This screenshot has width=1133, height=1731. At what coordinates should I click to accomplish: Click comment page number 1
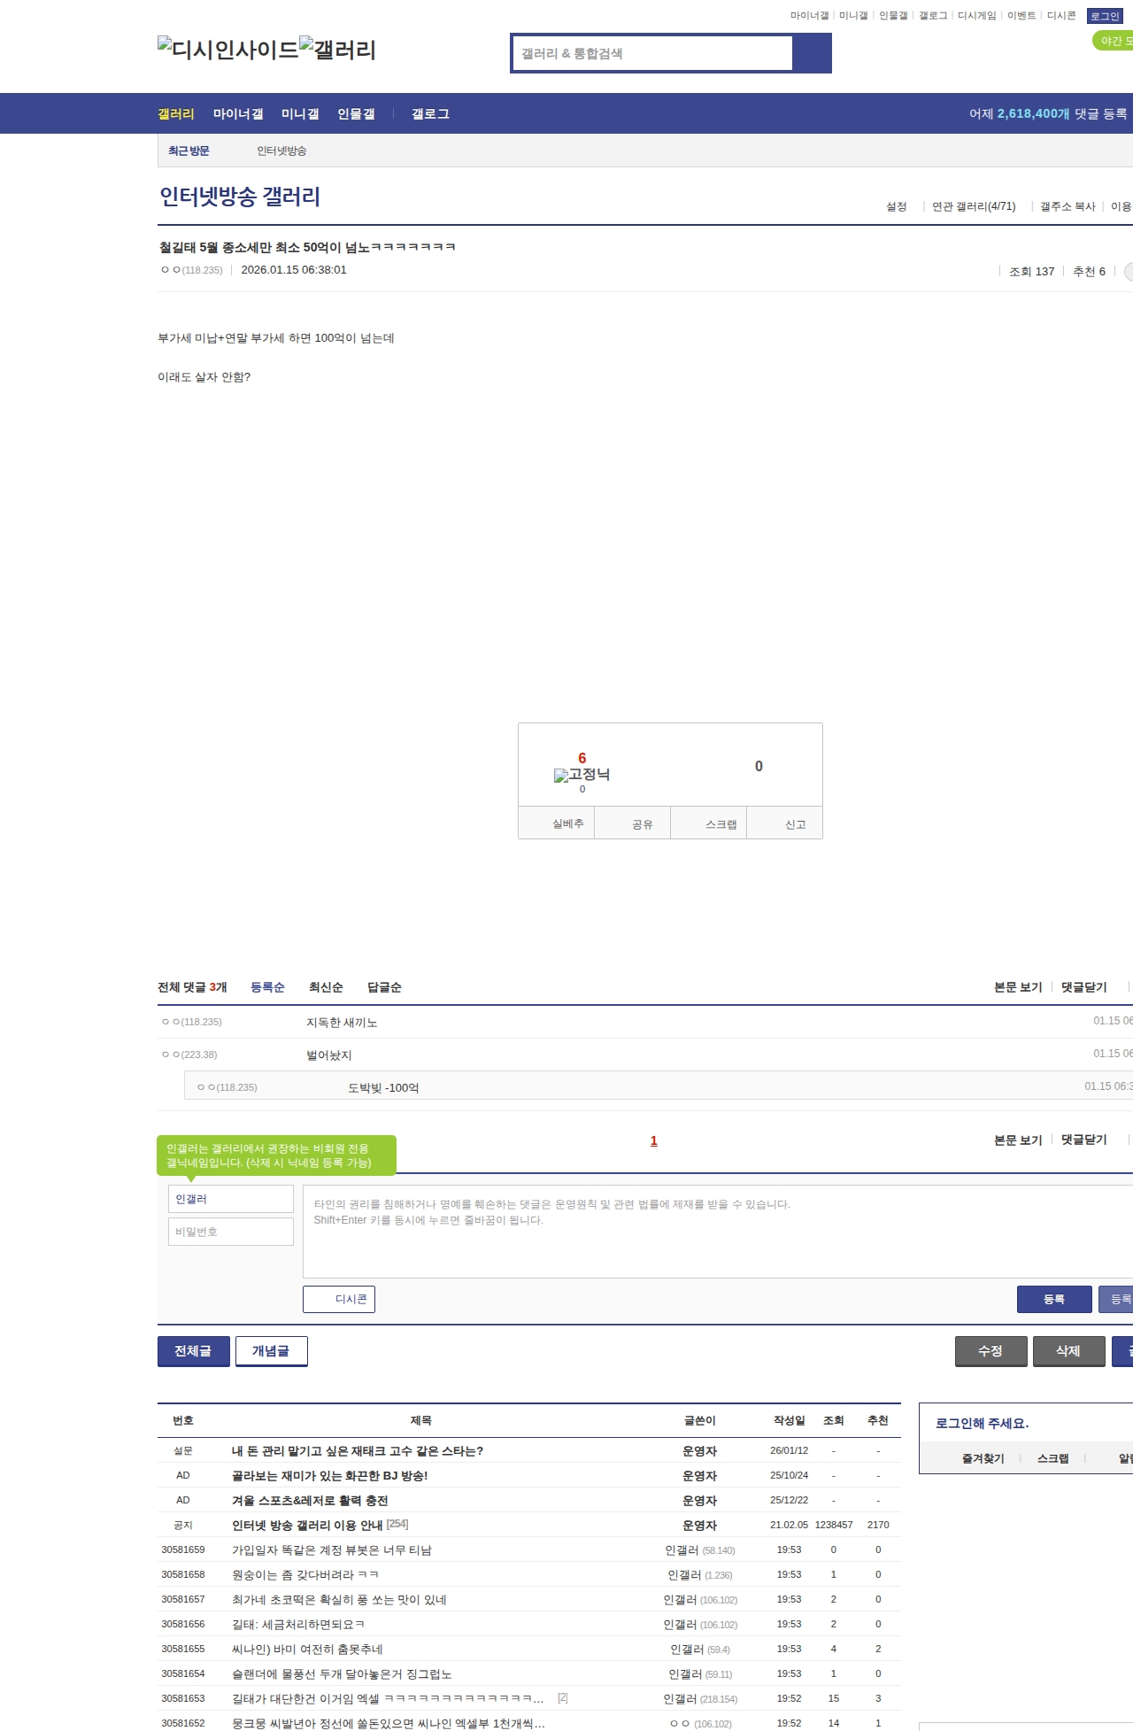654,1140
